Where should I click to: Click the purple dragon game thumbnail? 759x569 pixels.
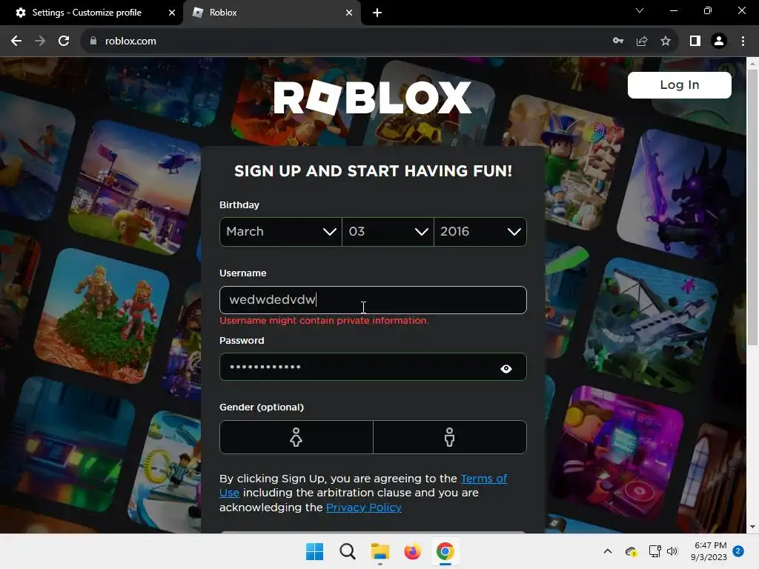tap(683, 196)
